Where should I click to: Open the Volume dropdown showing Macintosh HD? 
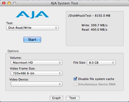pos(37,63)
